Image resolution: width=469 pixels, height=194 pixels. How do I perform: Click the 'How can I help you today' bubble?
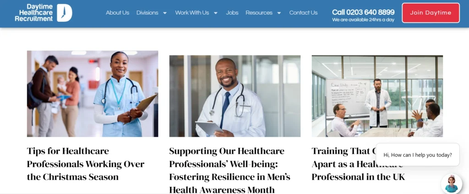click(x=418, y=155)
